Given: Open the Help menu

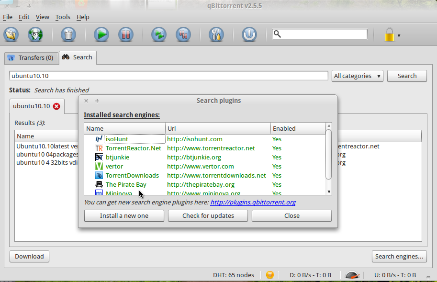Looking at the screenshot, I should pyautogui.click(x=83, y=17).
